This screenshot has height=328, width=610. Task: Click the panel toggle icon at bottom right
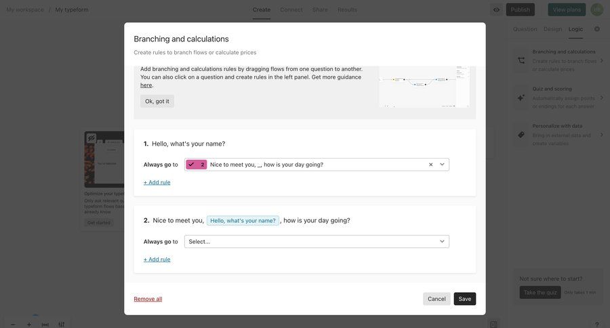[x=493, y=324]
